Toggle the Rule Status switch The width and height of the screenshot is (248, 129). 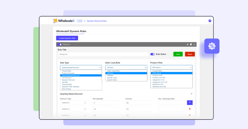(x=153, y=54)
